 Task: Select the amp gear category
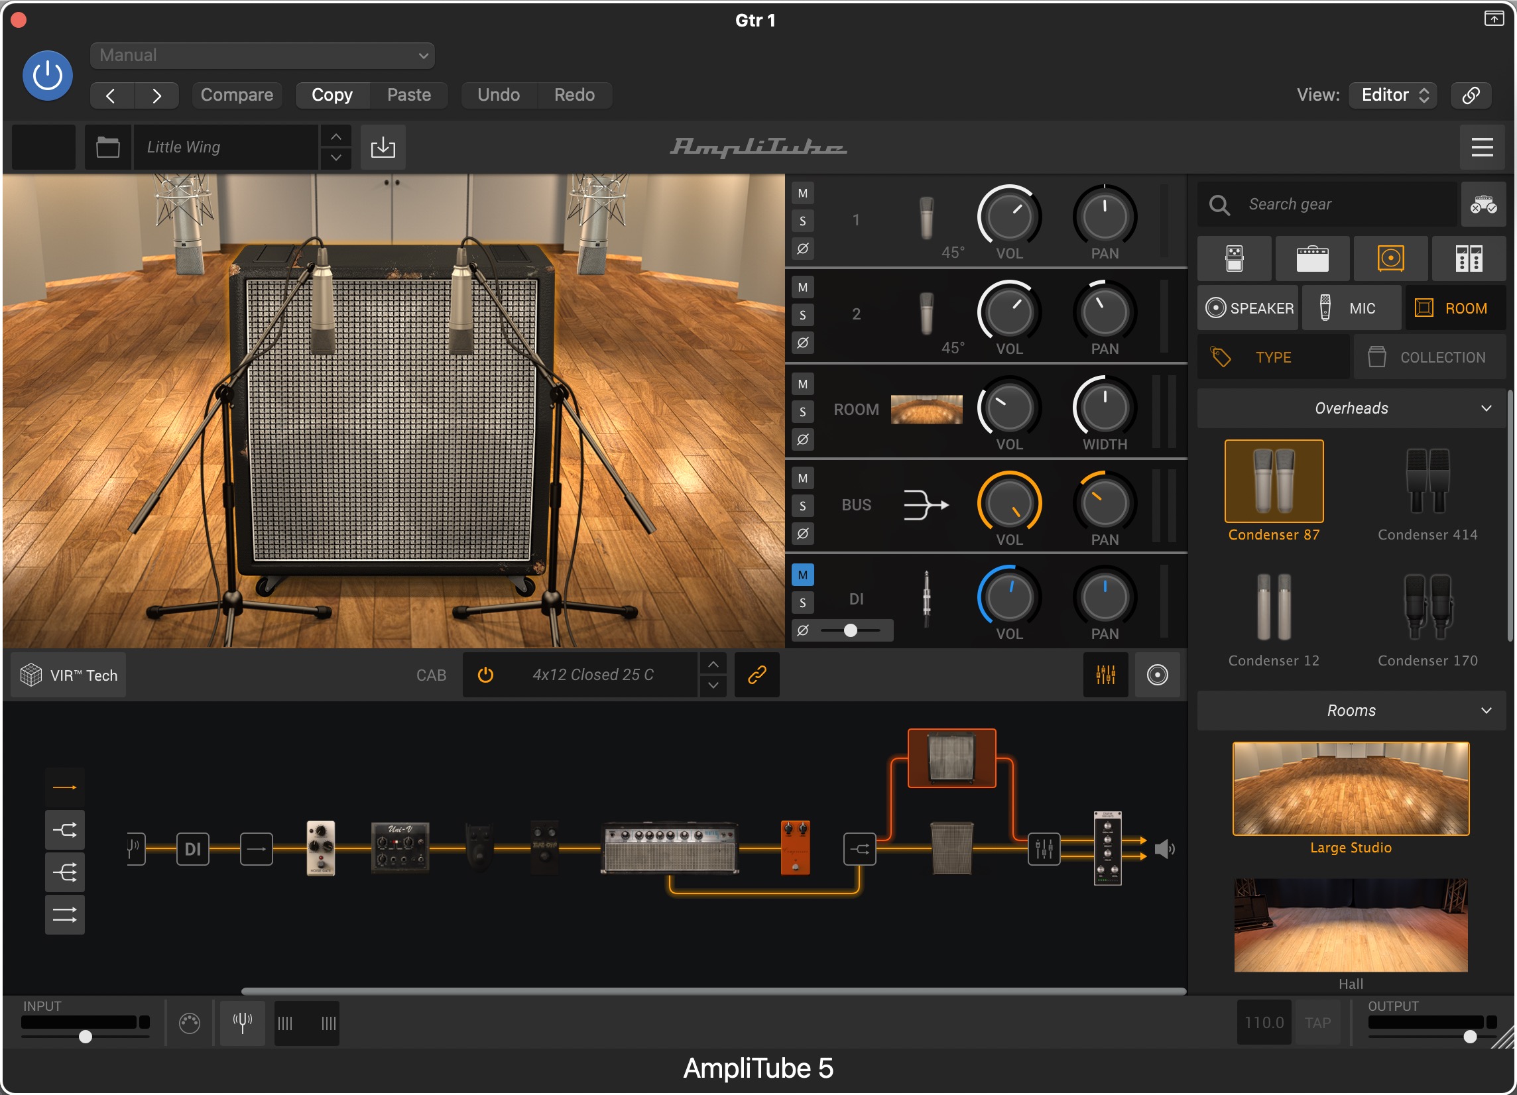coord(1312,259)
